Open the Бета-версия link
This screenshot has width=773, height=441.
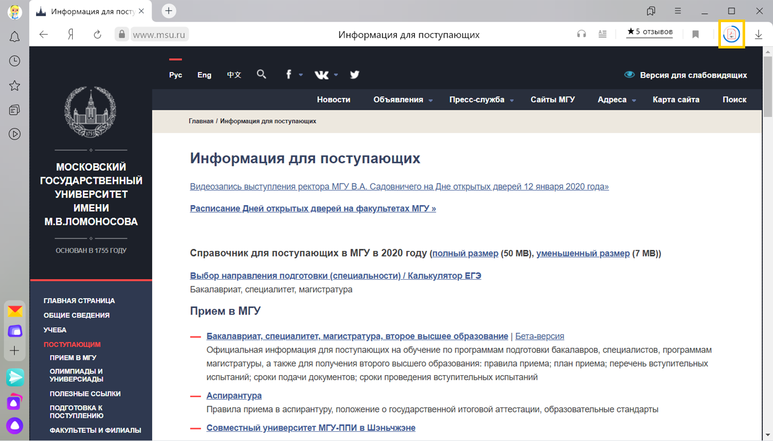pos(539,336)
